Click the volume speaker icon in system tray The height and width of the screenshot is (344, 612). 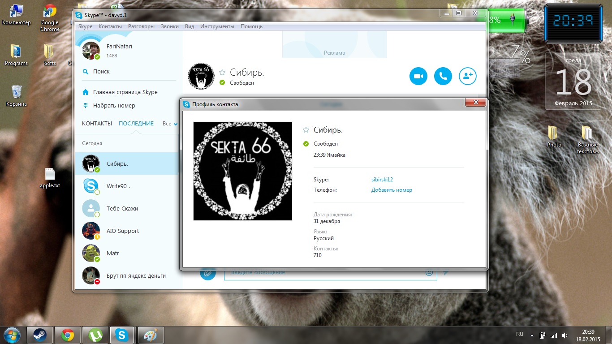click(x=565, y=335)
